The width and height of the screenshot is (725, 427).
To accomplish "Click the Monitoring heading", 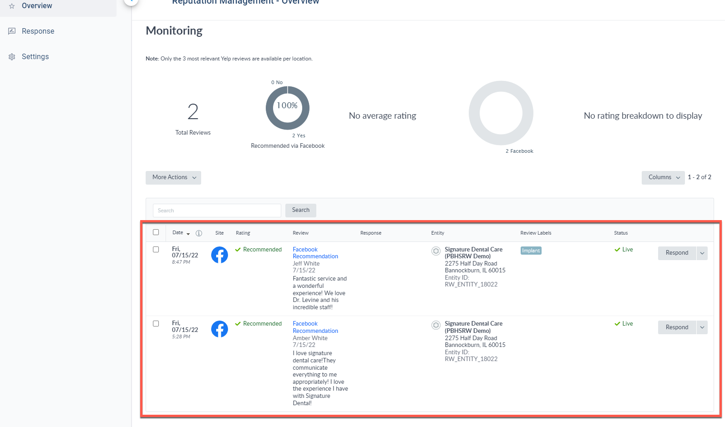I will pos(174,31).
